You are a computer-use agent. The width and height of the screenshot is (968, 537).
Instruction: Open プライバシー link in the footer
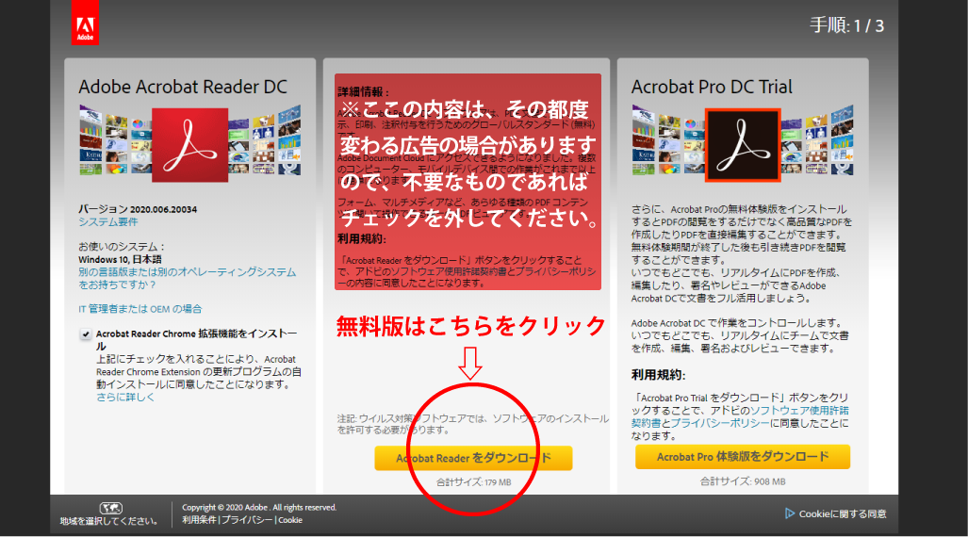[248, 519]
